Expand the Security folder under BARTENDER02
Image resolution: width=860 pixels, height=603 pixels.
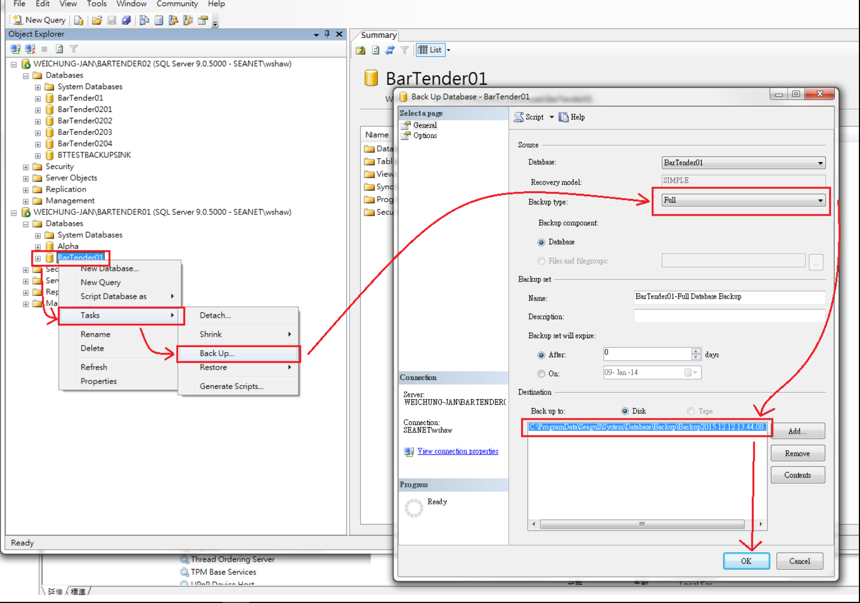point(26,167)
